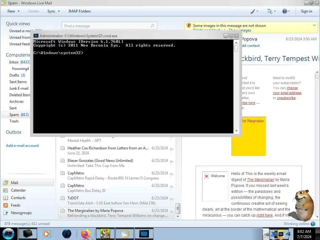
Task: Open the Outbox folder
Action: point(13,132)
